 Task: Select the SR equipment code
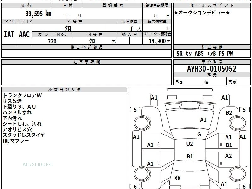[180, 54]
